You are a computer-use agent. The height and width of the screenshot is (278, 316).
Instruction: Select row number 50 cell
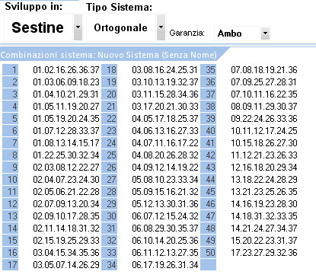click(209, 253)
